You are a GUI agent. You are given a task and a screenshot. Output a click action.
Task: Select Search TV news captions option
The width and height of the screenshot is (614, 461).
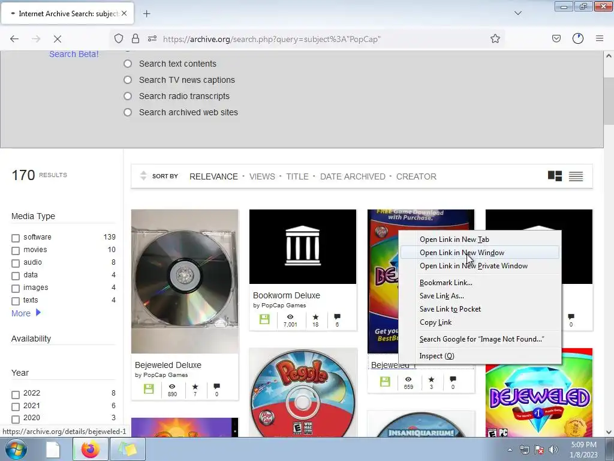[128, 80]
